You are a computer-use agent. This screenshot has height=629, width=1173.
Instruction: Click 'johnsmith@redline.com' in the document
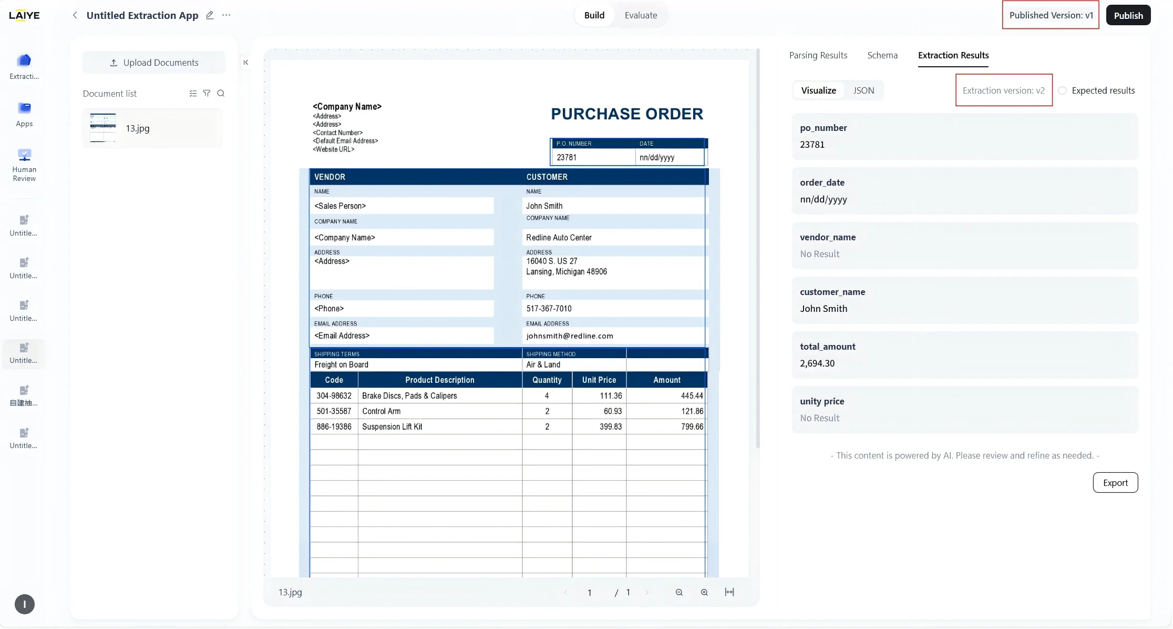(570, 336)
